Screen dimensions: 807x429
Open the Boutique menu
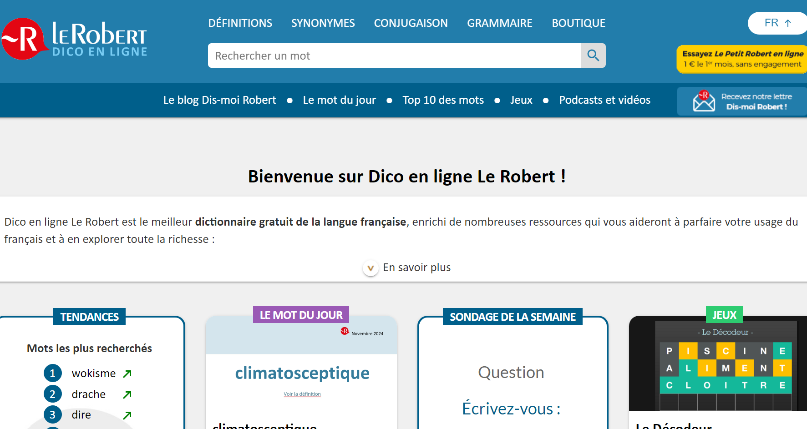[579, 23]
